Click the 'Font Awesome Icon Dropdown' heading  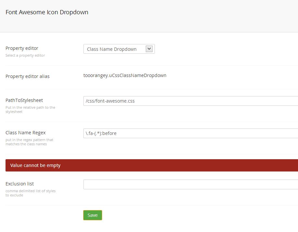click(x=47, y=12)
